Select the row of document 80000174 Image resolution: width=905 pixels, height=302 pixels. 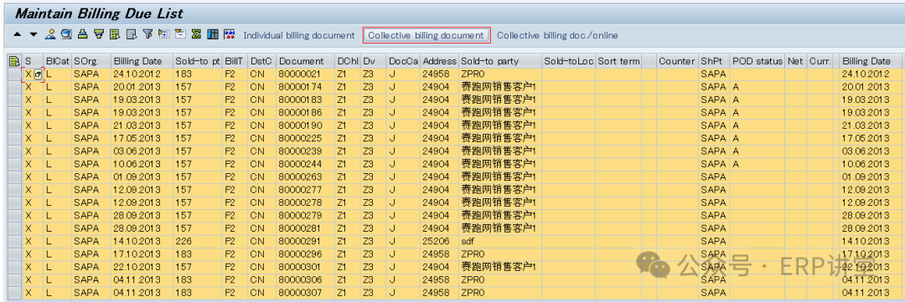pyautogui.click(x=14, y=87)
